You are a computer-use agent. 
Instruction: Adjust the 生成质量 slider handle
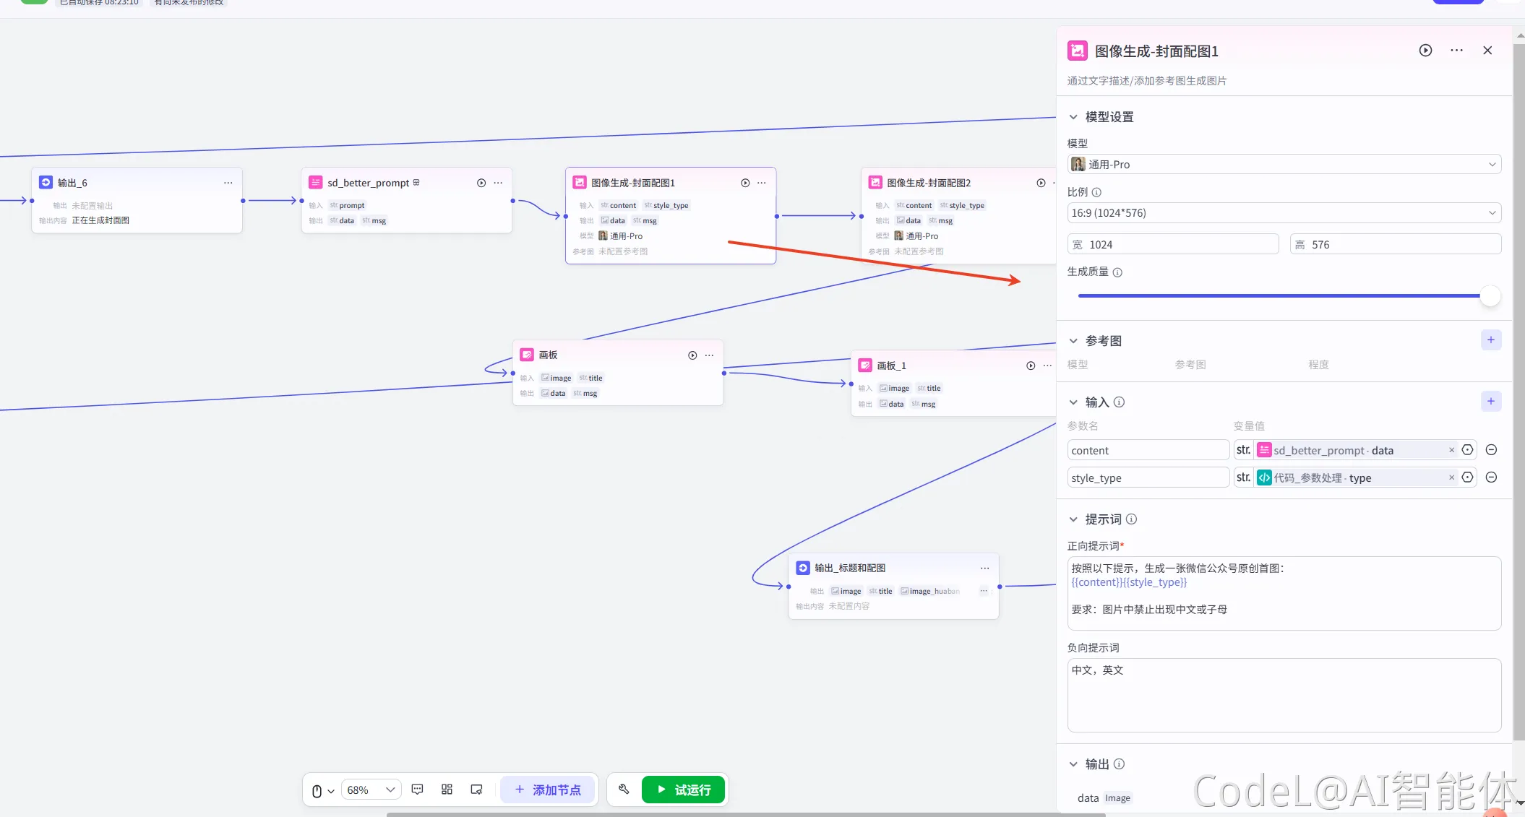(1490, 295)
